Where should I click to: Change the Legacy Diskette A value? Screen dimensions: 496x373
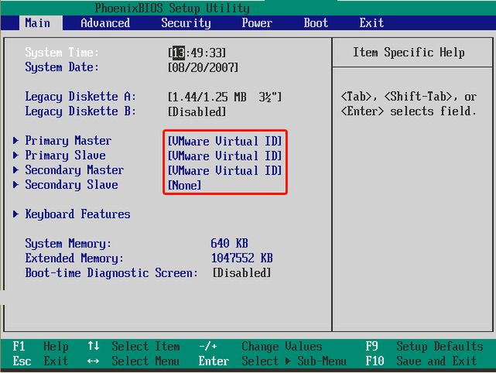[x=224, y=97]
